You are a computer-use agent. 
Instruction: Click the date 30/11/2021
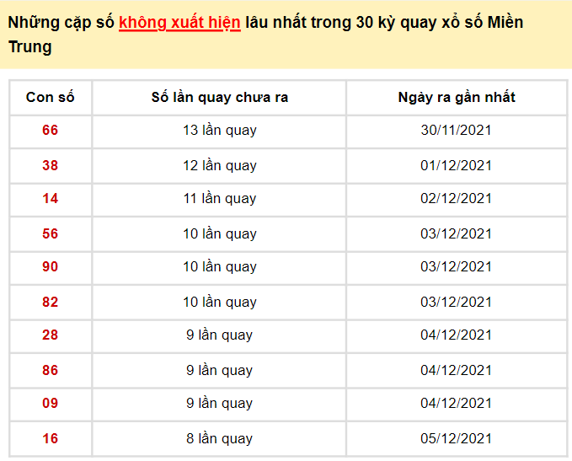point(456,131)
